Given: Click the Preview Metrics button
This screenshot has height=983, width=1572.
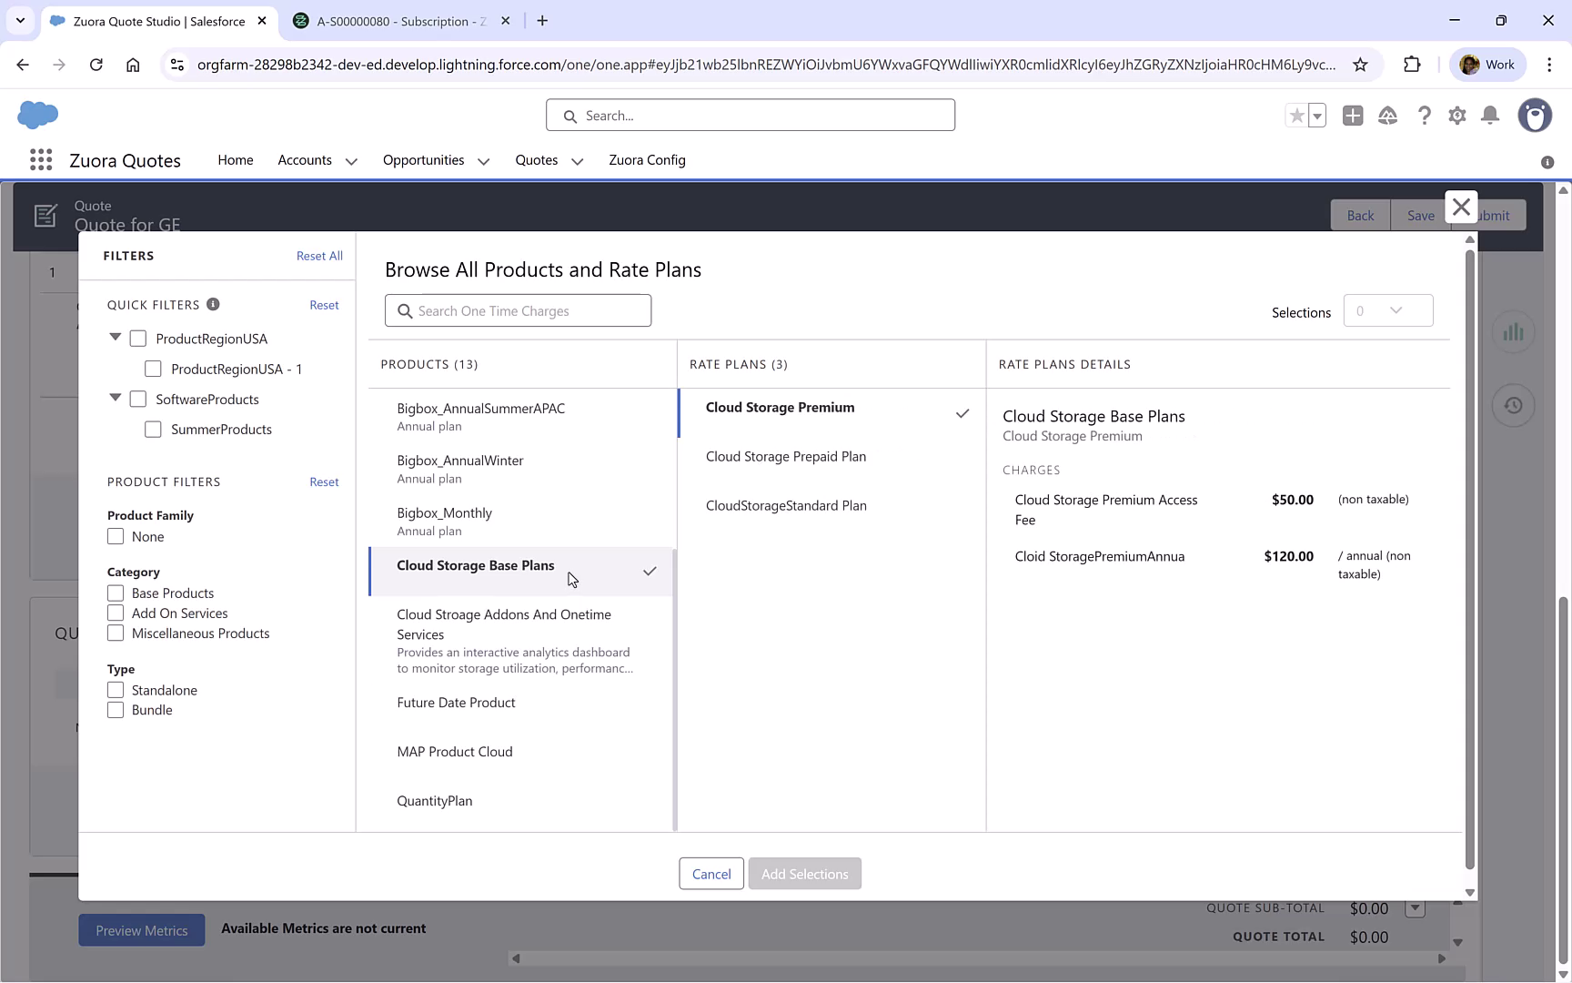Looking at the screenshot, I should (x=141, y=929).
